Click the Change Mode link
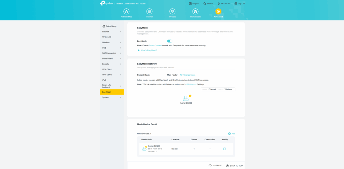This screenshot has width=344, height=169. (x=189, y=75)
